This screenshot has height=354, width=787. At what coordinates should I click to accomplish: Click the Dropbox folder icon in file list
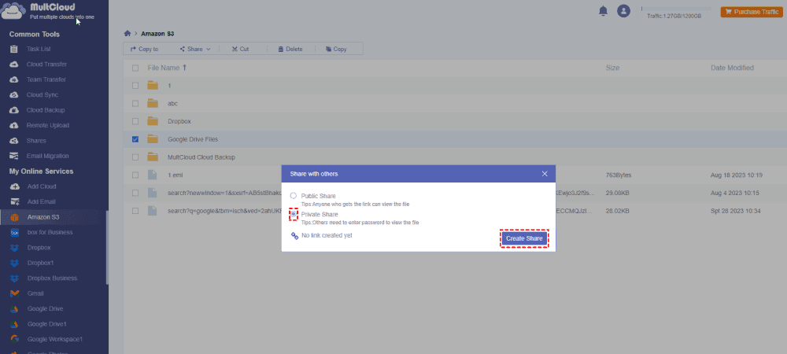tap(153, 121)
